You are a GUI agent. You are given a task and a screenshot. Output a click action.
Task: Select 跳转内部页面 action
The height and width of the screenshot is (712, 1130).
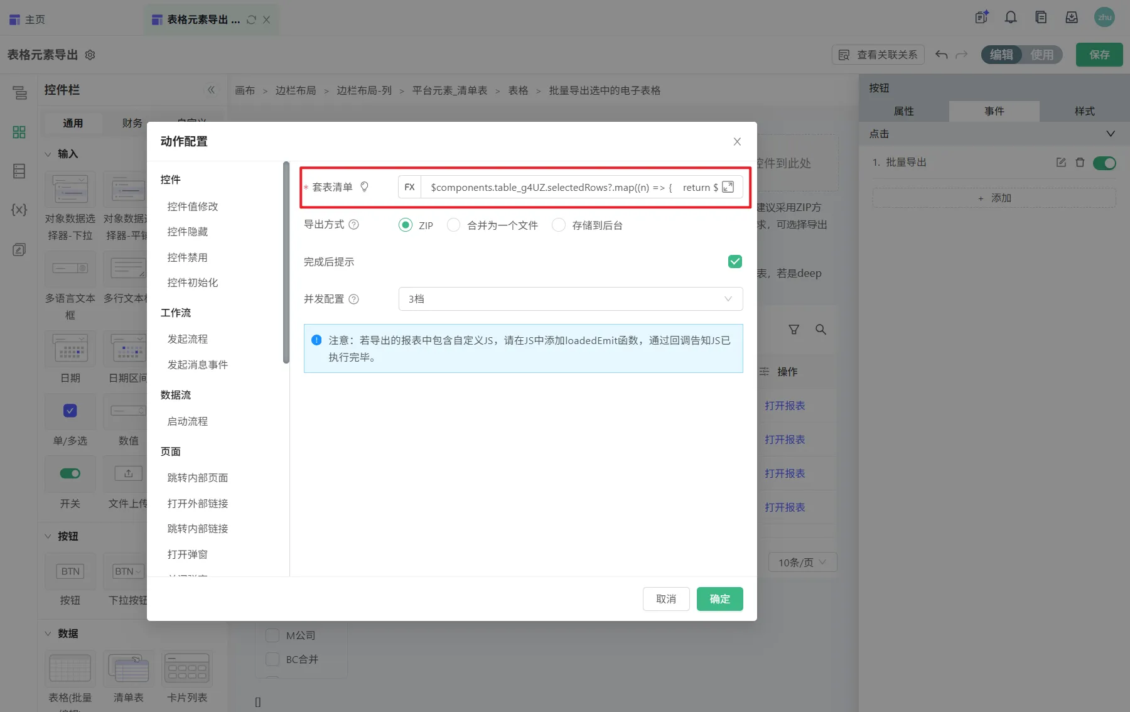point(198,478)
